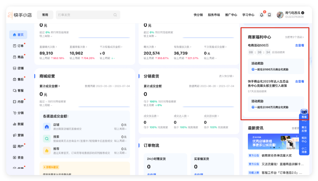Open announcement 做商家任务得流量大奖
318x181 pixels.
pos(277,155)
